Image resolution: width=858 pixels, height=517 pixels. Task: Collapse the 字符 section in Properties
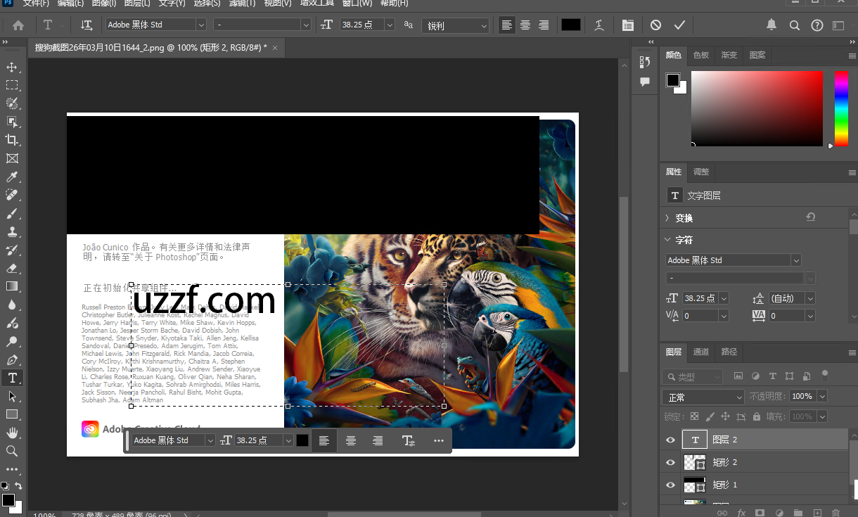(x=667, y=240)
